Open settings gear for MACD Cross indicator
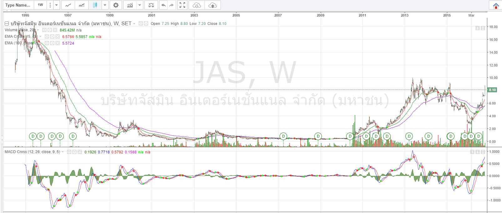The image size is (502, 213). [x=74, y=152]
